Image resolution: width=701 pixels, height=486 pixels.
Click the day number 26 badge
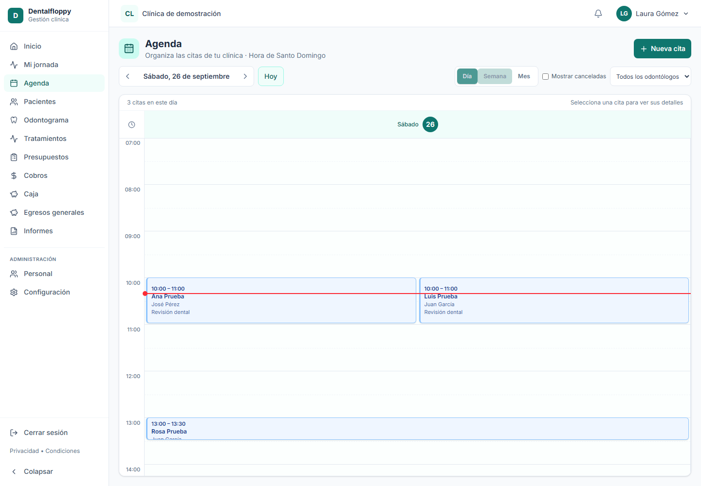coord(430,124)
